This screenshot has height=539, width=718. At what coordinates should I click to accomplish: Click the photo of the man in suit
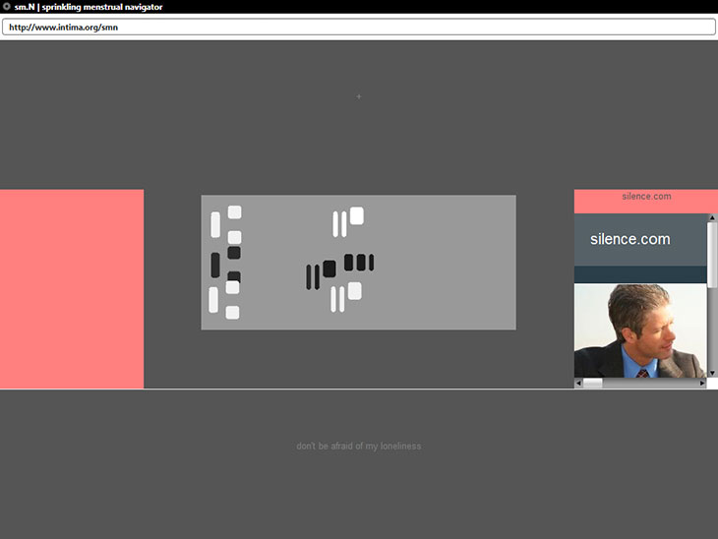tap(640, 330)
